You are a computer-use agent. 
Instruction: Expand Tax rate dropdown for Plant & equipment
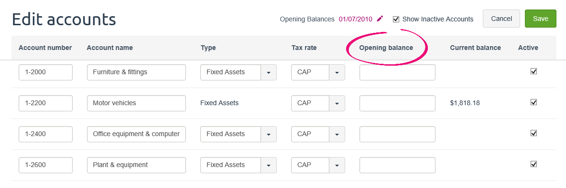pos(337,165)
